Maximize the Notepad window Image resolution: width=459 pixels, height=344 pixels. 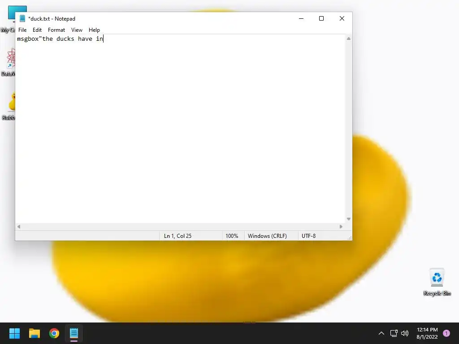321,18
